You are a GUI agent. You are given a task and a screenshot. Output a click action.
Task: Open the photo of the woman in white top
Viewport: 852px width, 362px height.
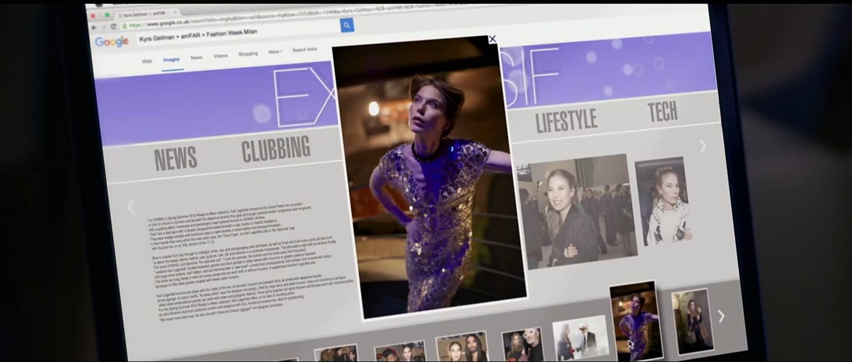[x=662, y=202]
